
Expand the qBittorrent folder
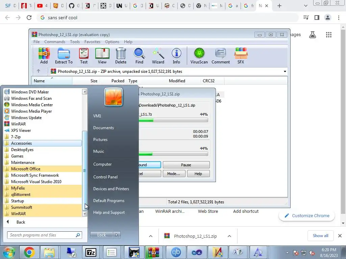point(43,195)
